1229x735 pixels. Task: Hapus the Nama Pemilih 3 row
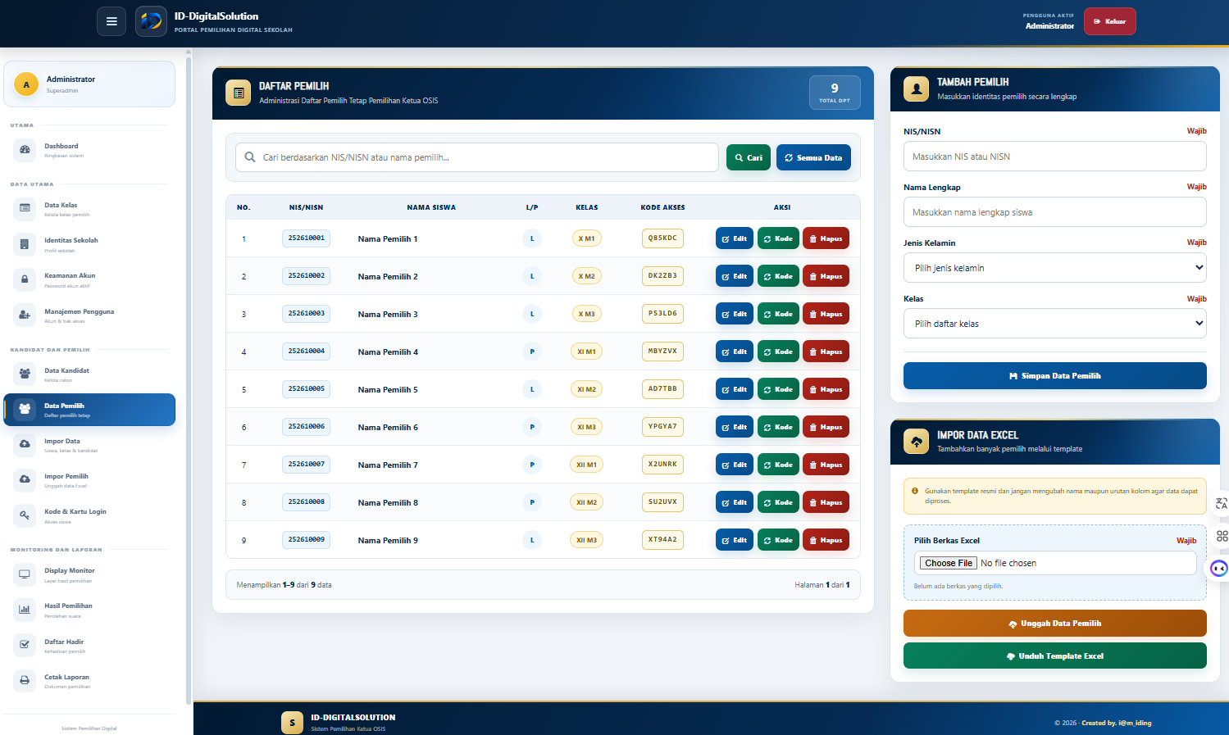click(x=826, y=314)
